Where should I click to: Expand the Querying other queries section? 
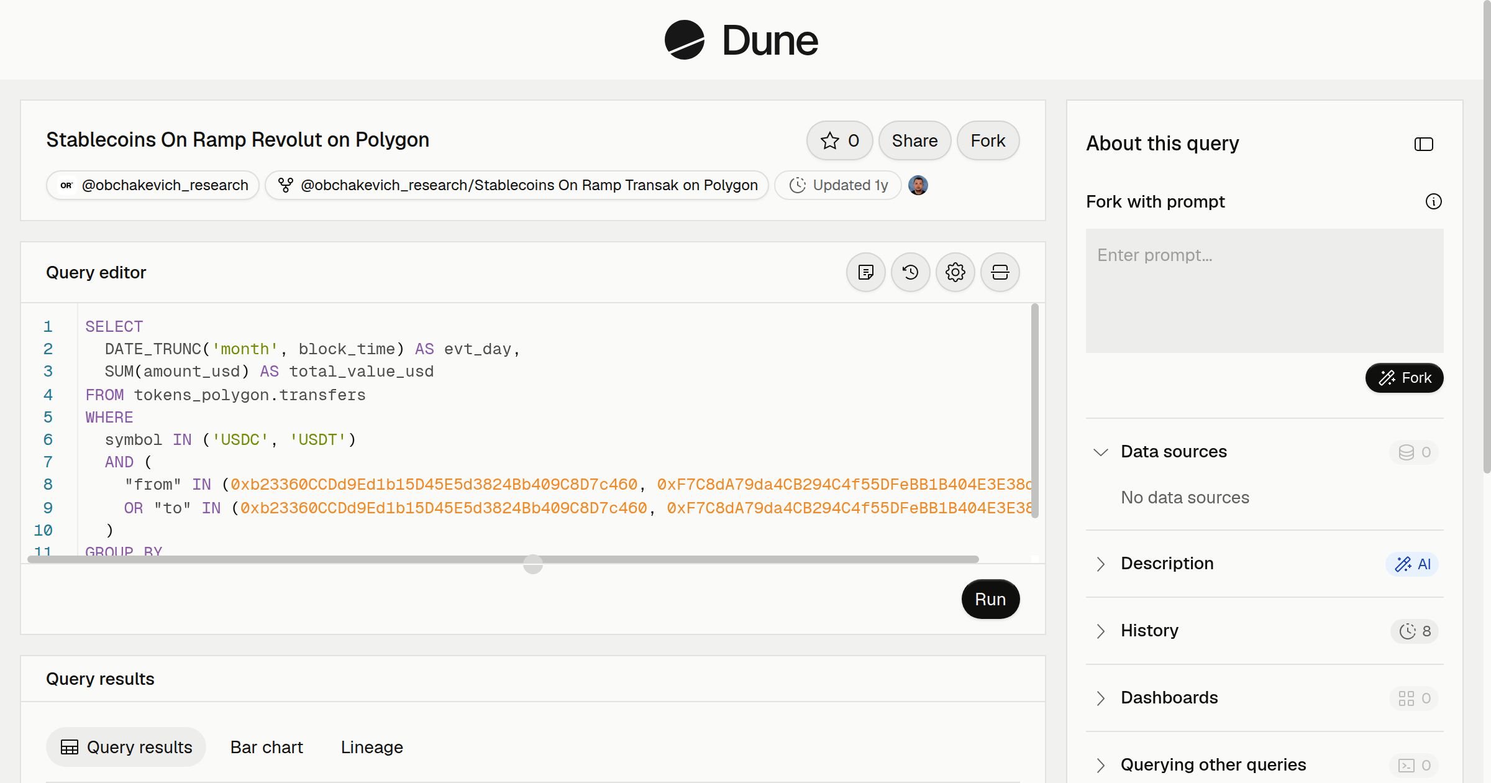(x=1100, y=765)
